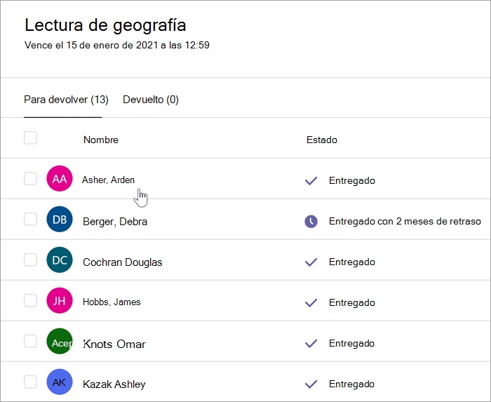Switch to the Devuelto (0) tab
The height and width of the screenshot is (402, 491).
(x=151, y=100)
